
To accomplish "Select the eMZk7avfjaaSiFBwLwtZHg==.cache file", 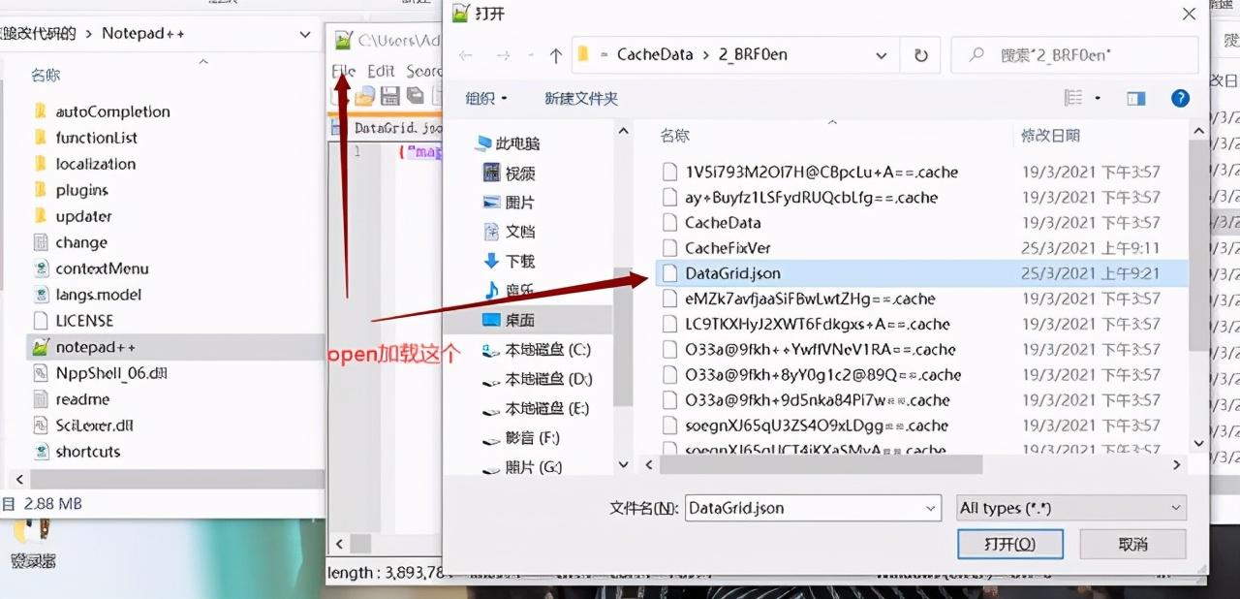I will click(798, 299).
